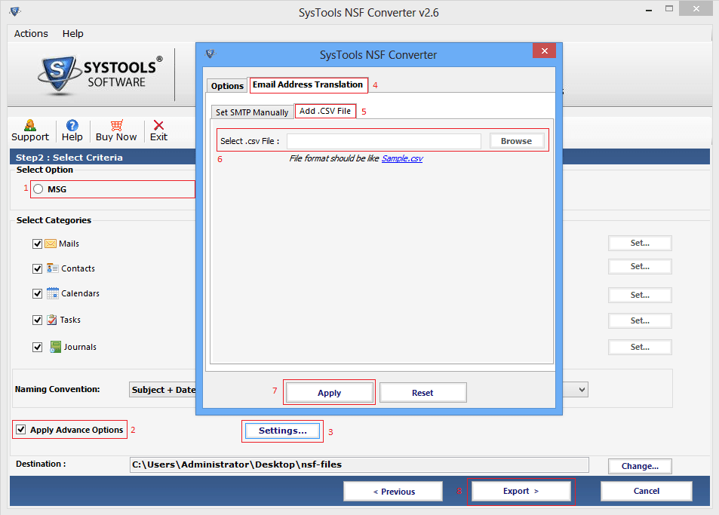Viewport: 719px width, 515px height.
Task: Click the Tasks clipboard icon
Action: 52,320
